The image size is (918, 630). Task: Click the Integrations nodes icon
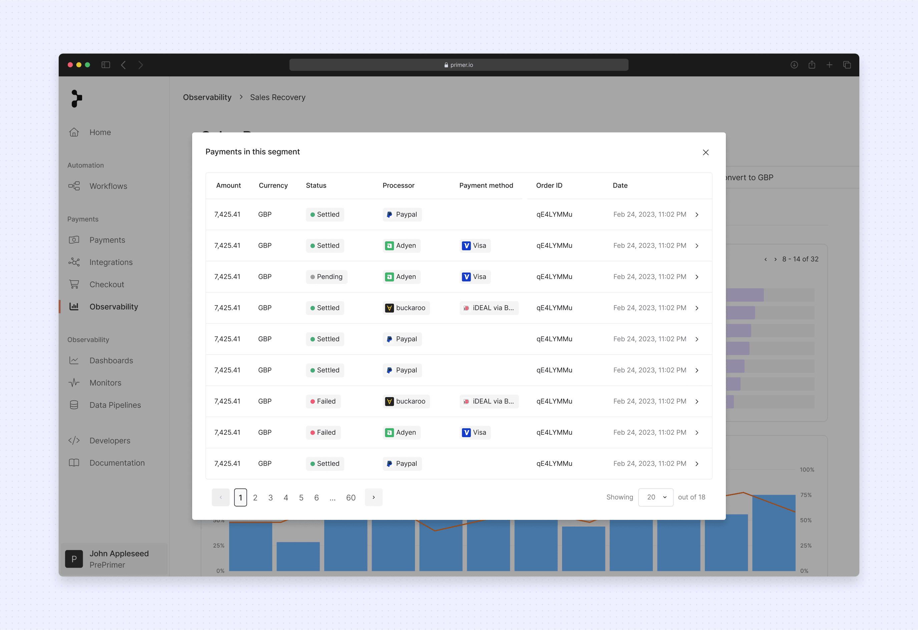click(x=74, y=262)
